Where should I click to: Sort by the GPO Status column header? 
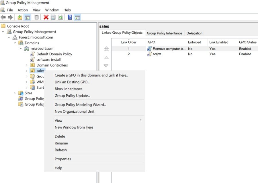click(248, 42)
